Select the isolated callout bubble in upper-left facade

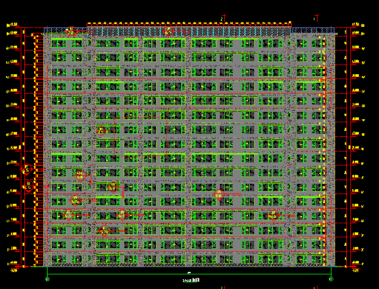pyautogui.click(x=101, y=129)
